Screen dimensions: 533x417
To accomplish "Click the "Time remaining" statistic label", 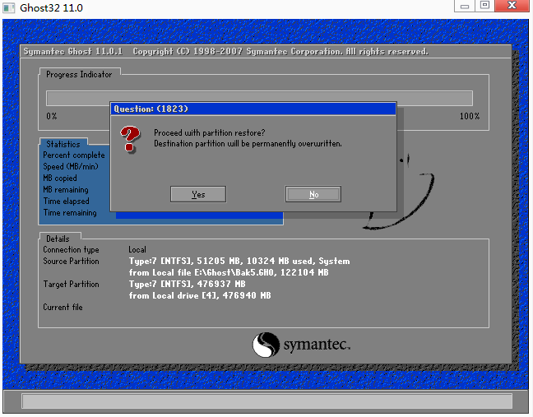I will coord(70,213).
